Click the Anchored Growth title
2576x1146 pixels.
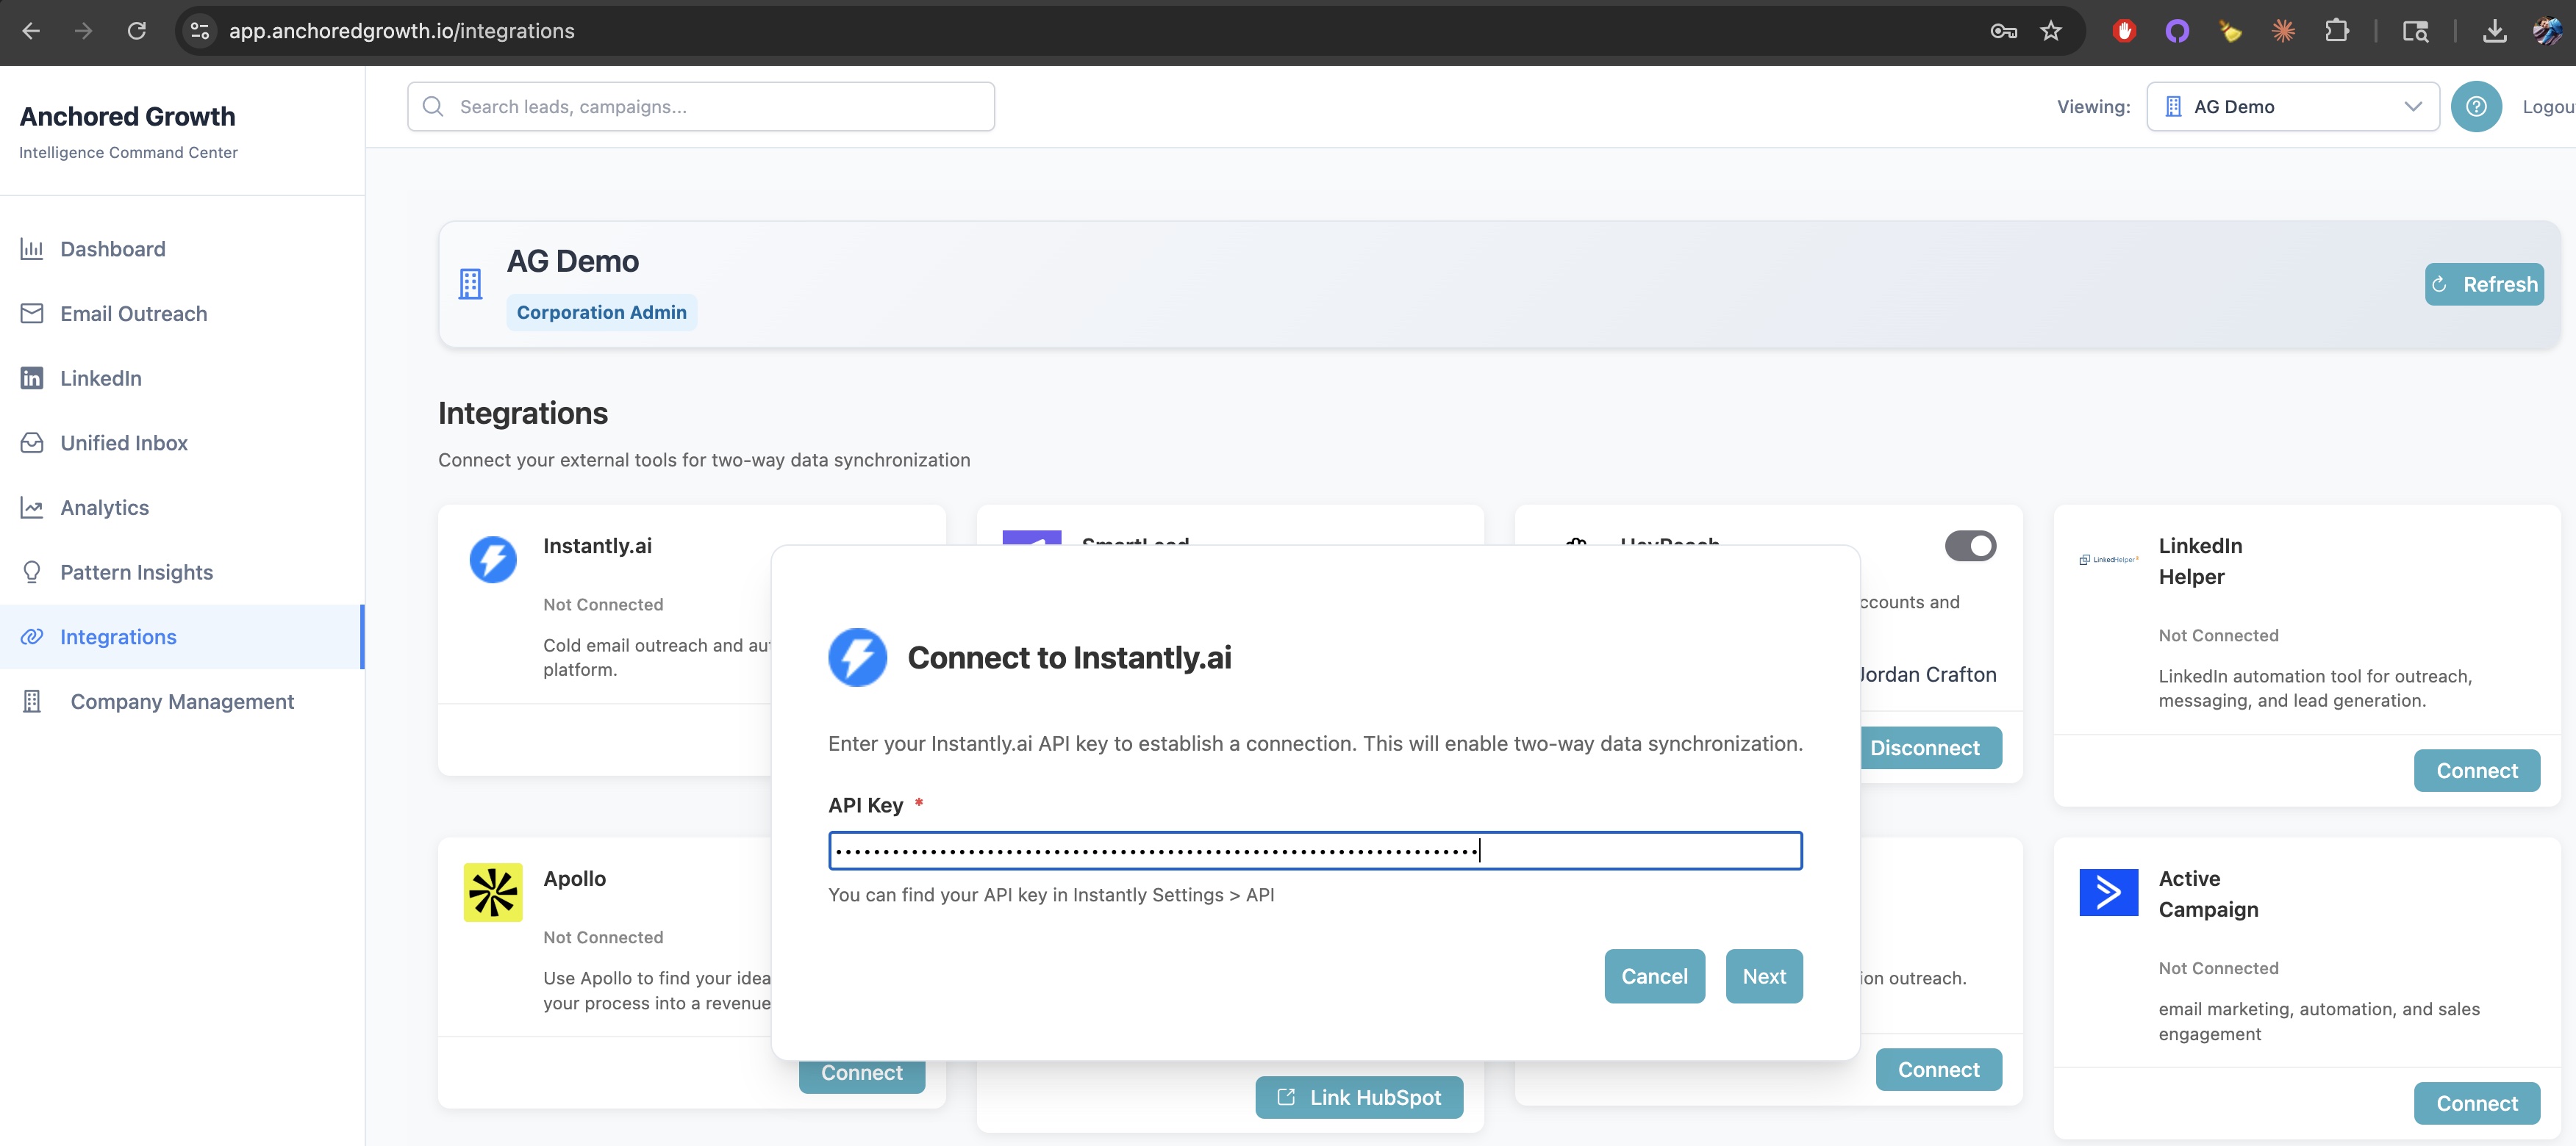click(127, 116)
